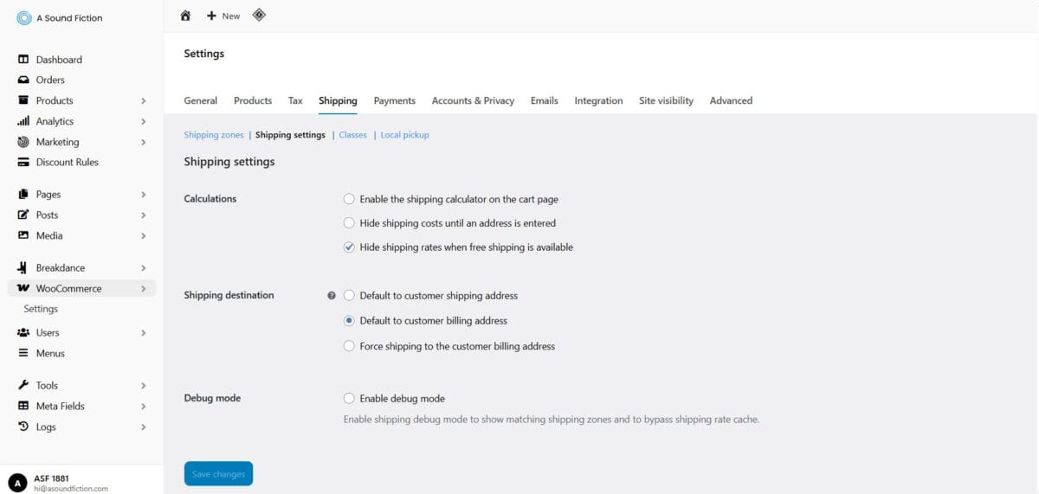Select Default to customer shipping address
Viewport: 1039px width, 494px height.
click(349, 296)
